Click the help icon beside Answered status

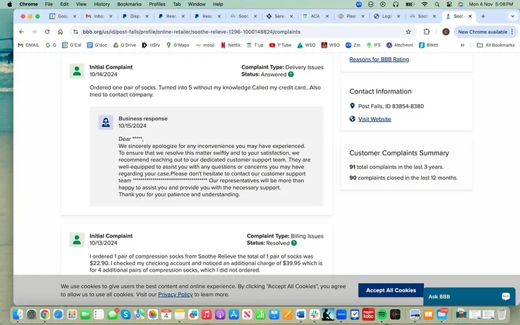point(291,74)
